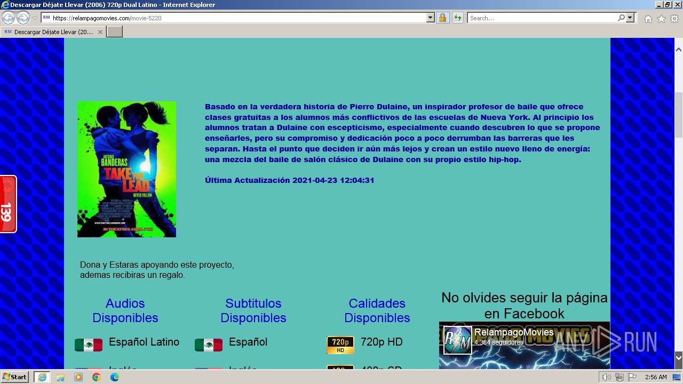
Task: Click the Mexican flag beside Español subtitle
Action: 209,345
